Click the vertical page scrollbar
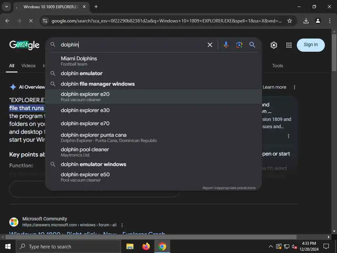 (x=334, y=52)
